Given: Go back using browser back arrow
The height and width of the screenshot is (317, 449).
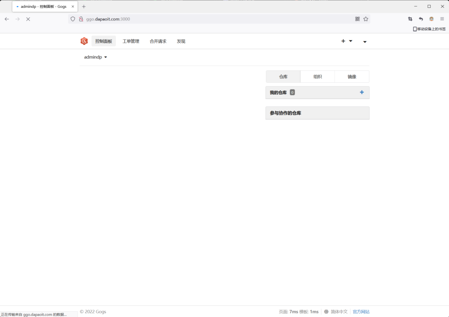Looking at the screenshot, I should pos(7,19).
